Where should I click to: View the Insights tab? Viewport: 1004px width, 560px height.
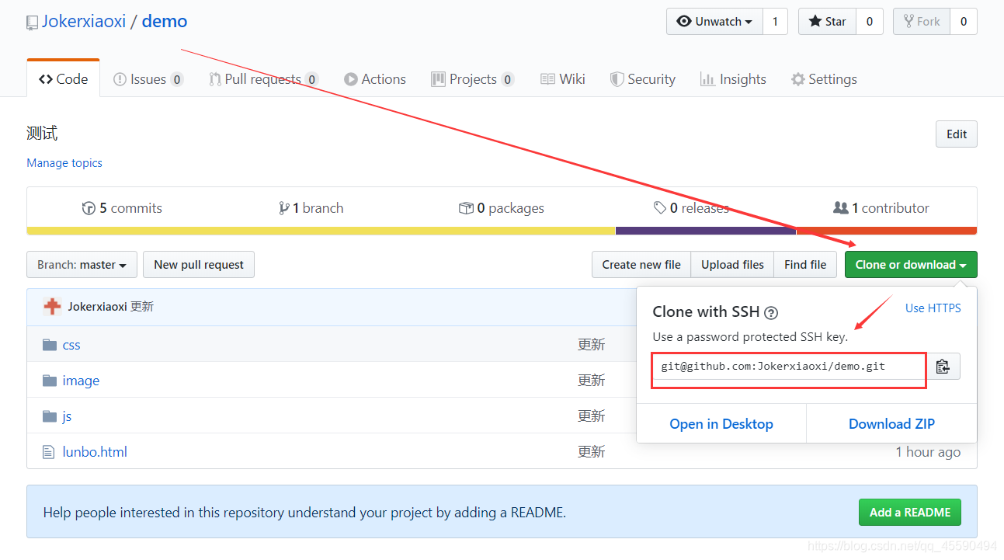coord(733,79)
